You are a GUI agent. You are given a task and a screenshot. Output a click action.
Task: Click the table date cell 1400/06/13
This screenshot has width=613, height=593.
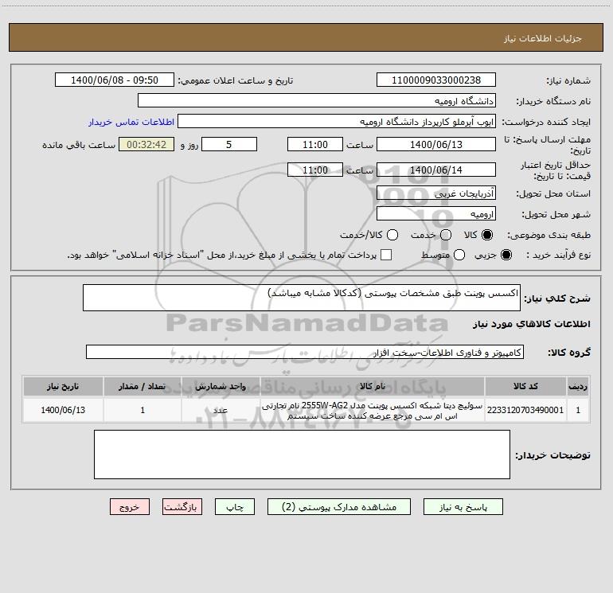click(x=63, y=410)
